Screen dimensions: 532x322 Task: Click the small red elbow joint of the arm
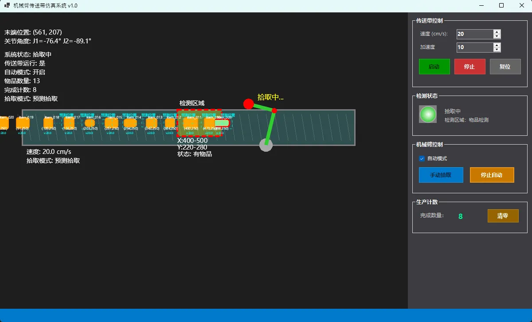click(274, 111)
